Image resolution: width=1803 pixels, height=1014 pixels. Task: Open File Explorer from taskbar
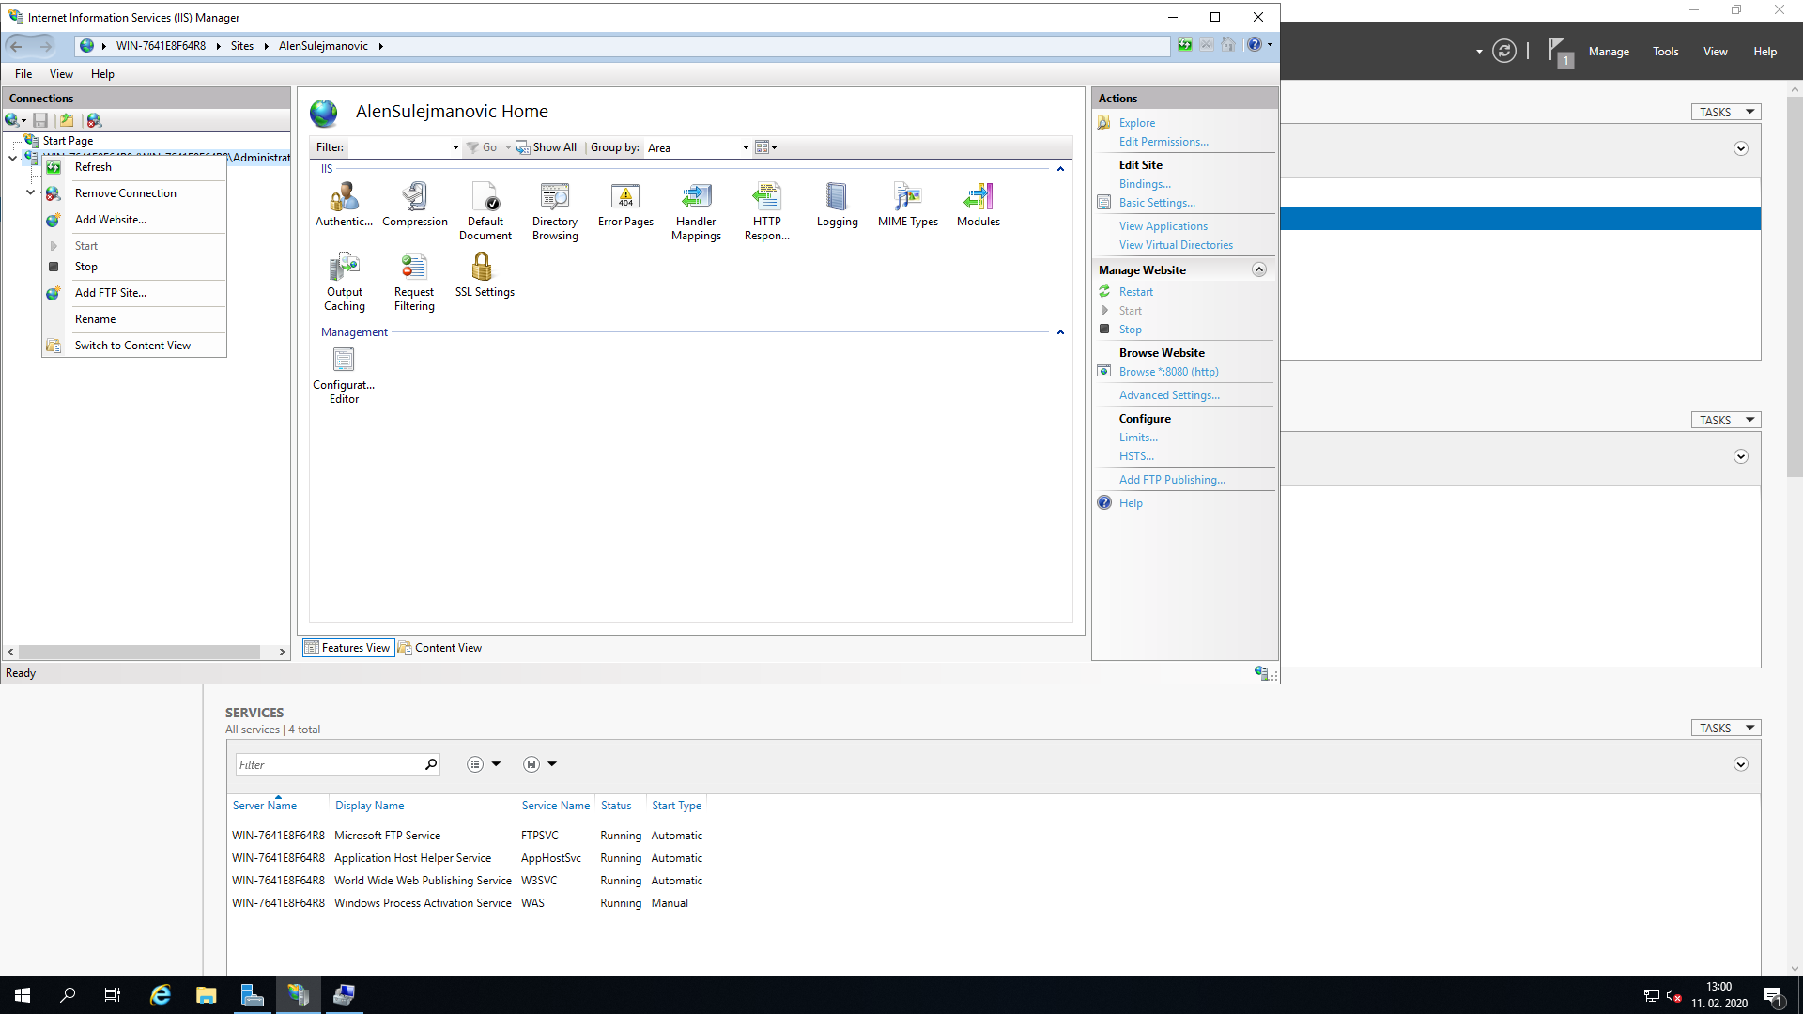[207, 995]
